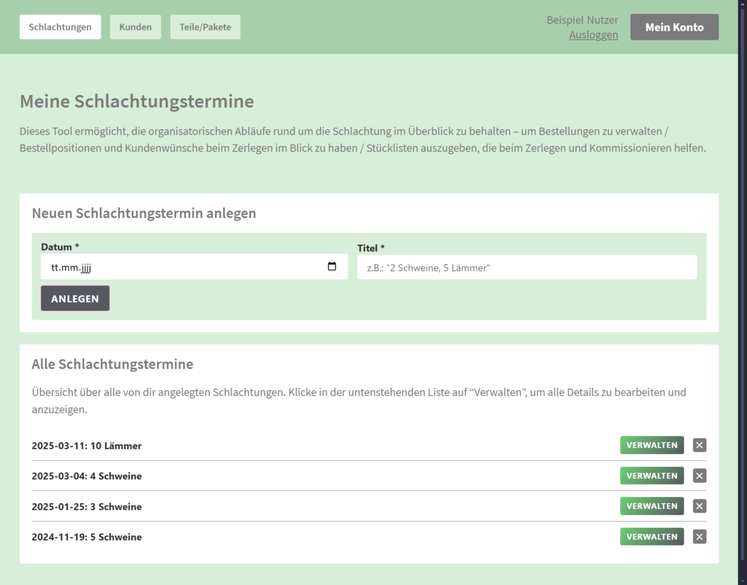Switch to the Kunden tab
This screenshot has height=585, width=747.
(x=135, y=27)
